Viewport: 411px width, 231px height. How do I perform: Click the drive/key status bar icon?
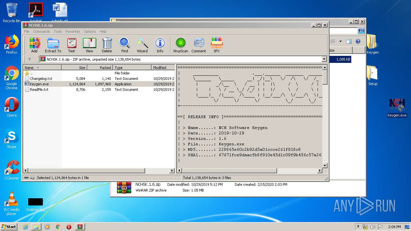(29, 178)
